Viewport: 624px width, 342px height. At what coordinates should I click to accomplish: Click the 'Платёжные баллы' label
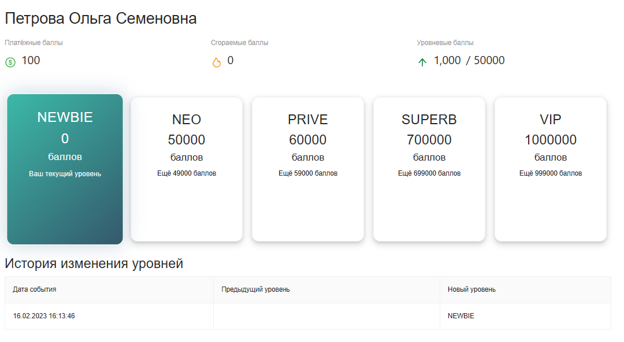pos(34,43)
